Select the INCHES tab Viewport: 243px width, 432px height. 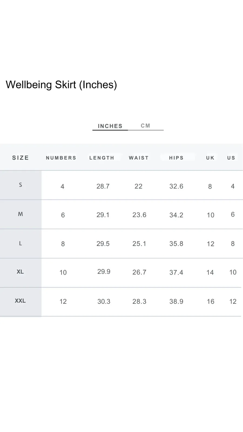[x=110, y=126]
